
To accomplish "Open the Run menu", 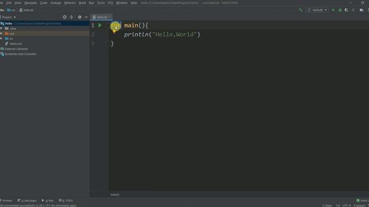I will pyautogui.click(x=92, y=3).
